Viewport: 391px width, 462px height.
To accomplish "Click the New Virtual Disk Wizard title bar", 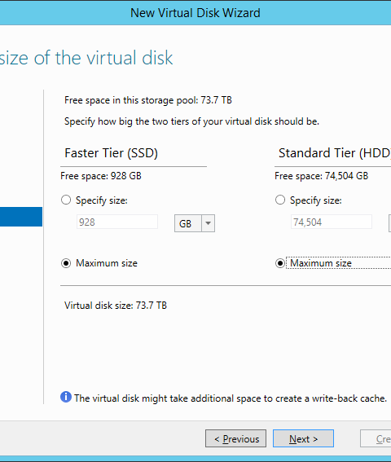I will point(195,13).
